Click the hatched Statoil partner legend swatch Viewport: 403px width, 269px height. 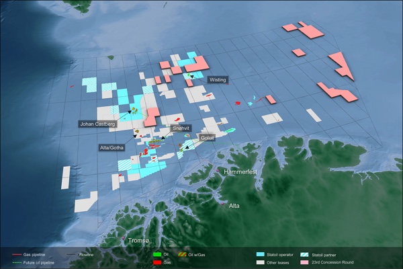click(306, 256)
